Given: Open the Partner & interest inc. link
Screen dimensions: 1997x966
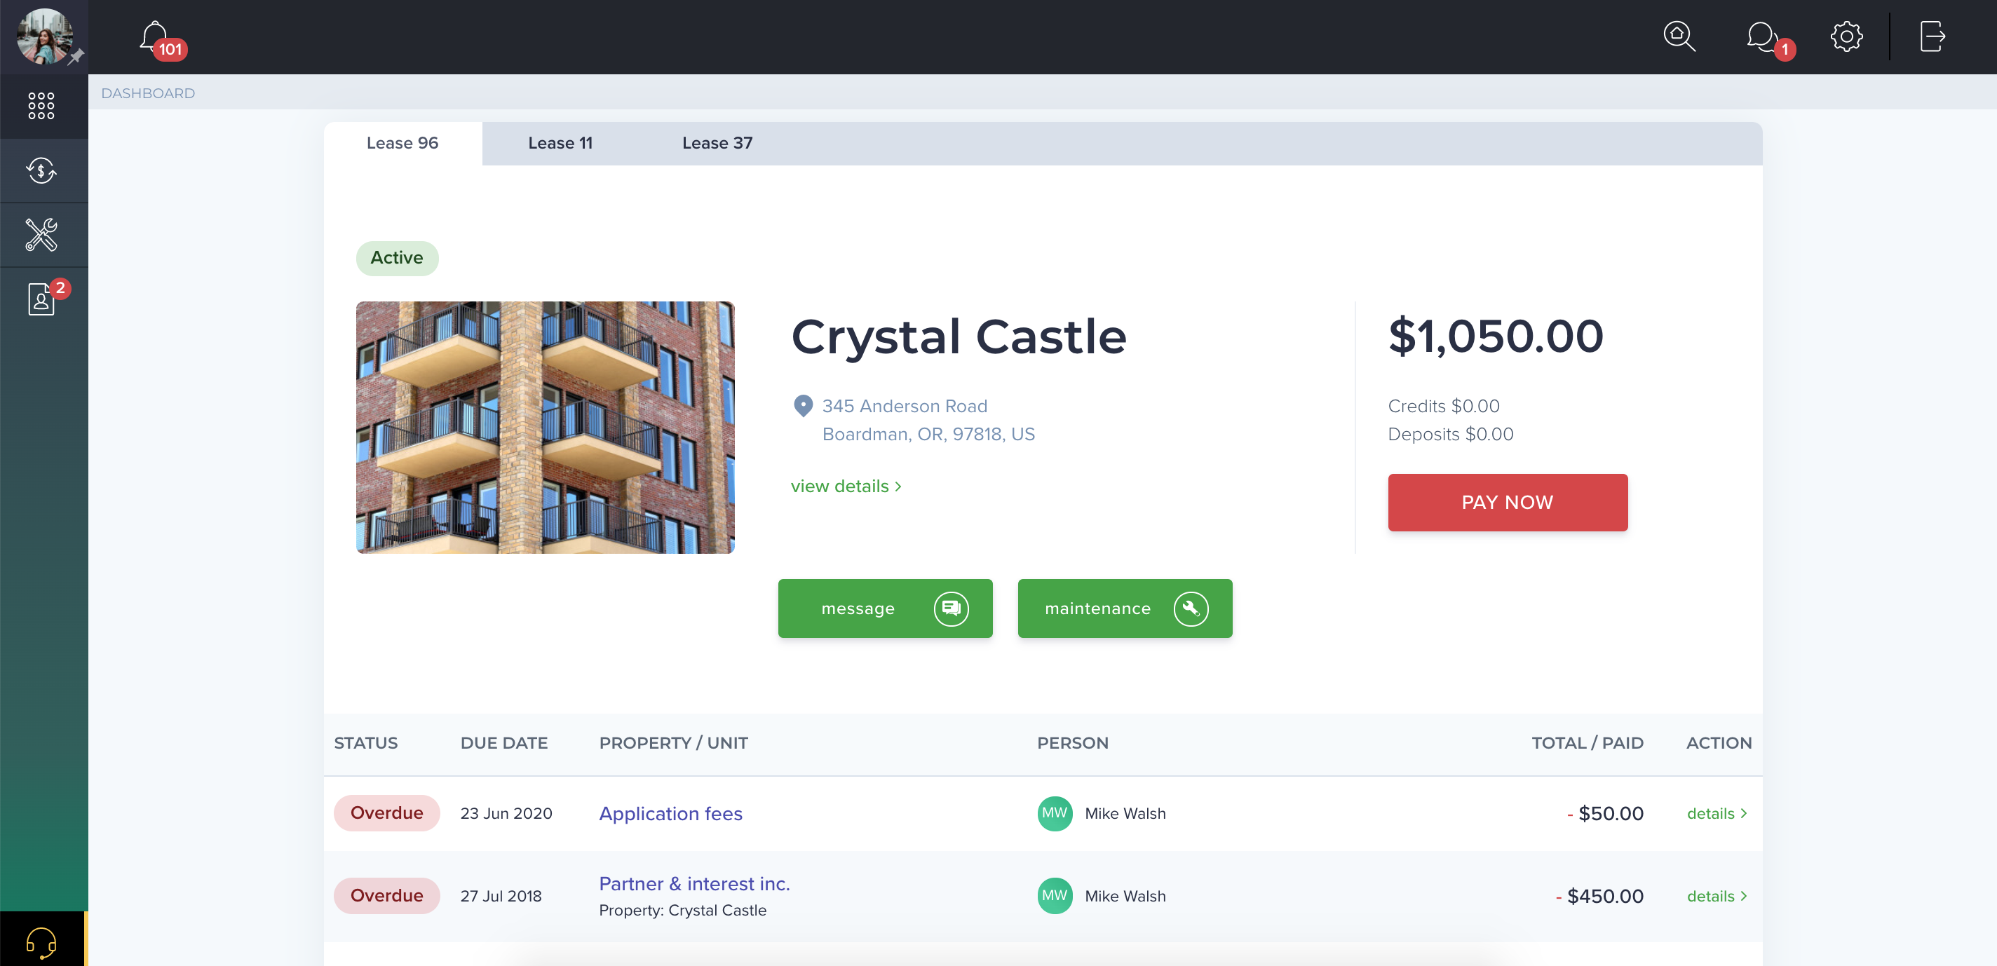Looking at the screenshot, I should coord(695,884).
